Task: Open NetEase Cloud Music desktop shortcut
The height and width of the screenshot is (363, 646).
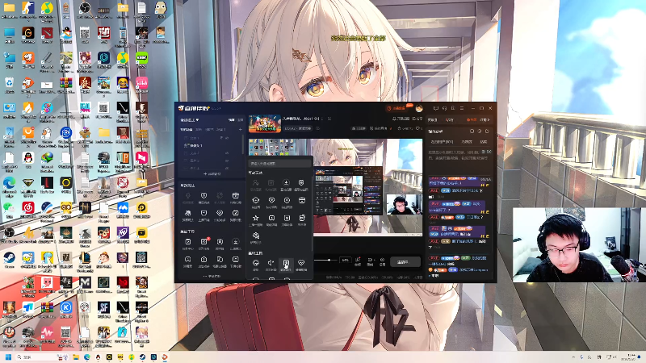Action: click(x=28, y=207)
